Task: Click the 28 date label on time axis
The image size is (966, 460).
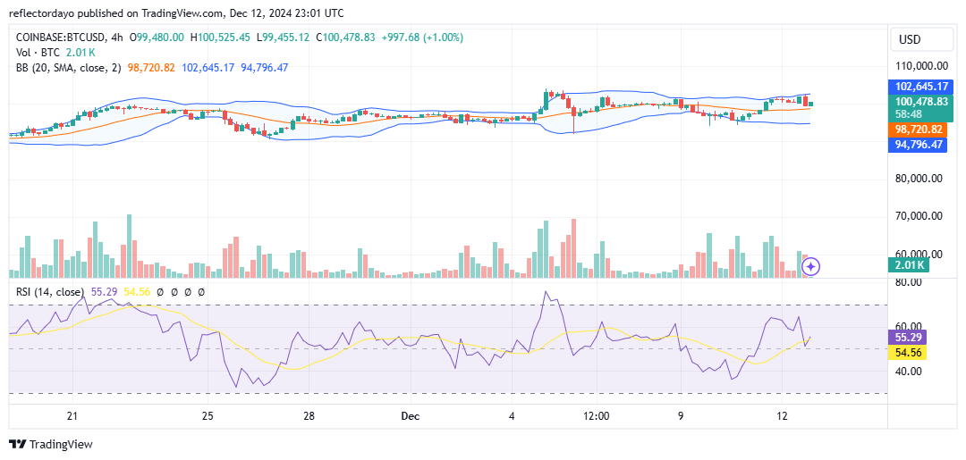Action: (x=309, y=415)
